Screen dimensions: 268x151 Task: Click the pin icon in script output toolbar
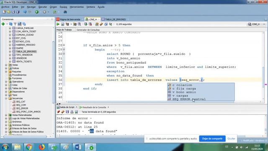point(59,112)
